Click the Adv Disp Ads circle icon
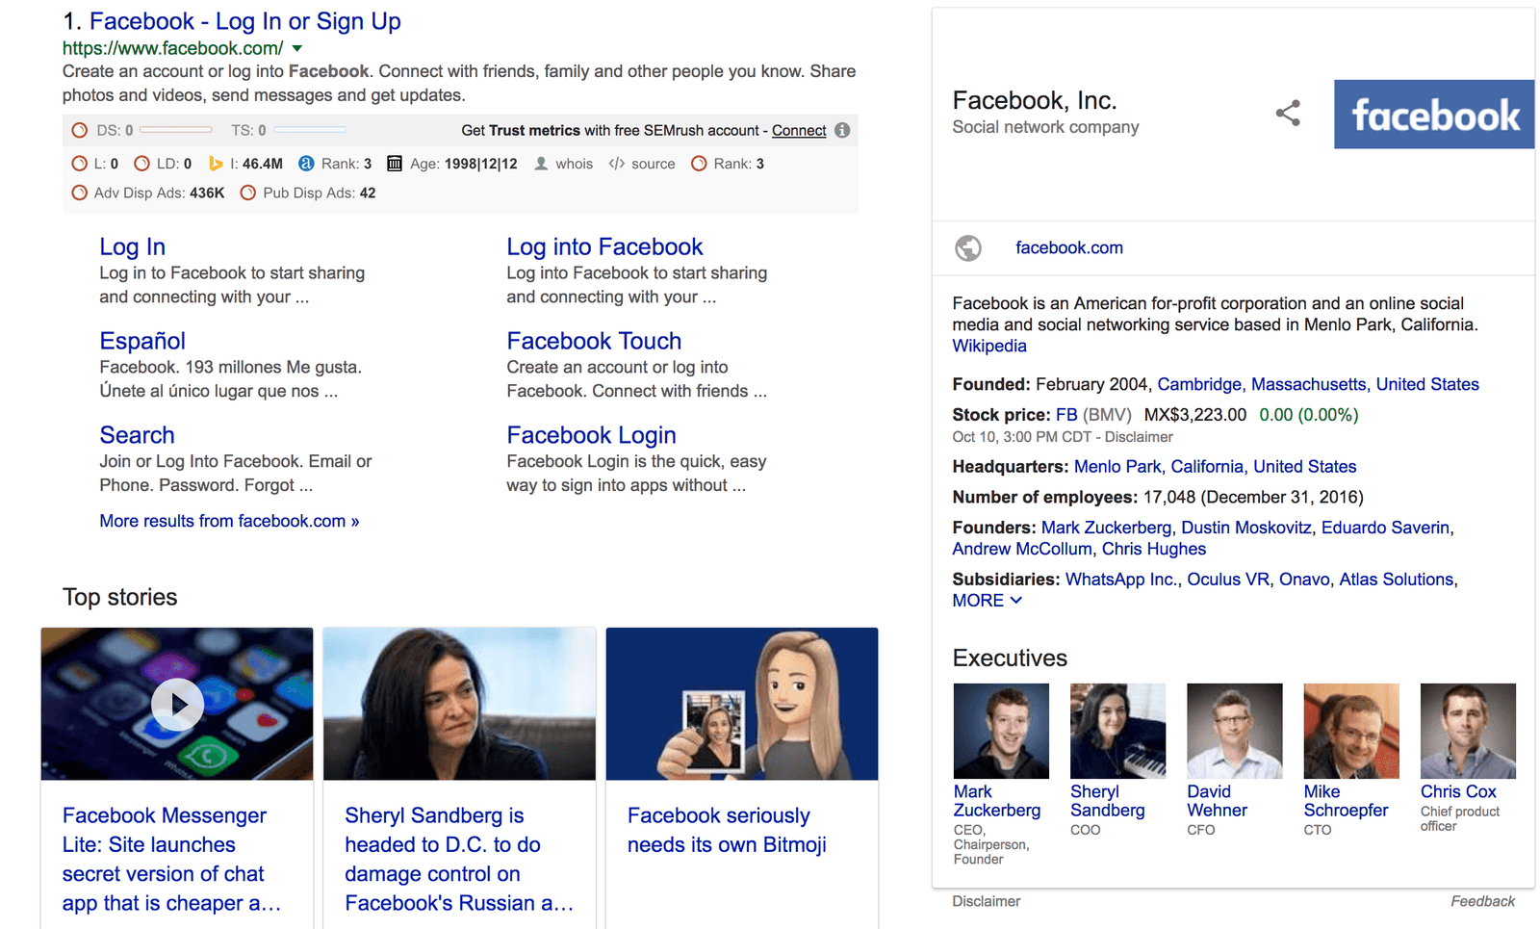This screenshot has width=1540, height=929. point(80,193)
